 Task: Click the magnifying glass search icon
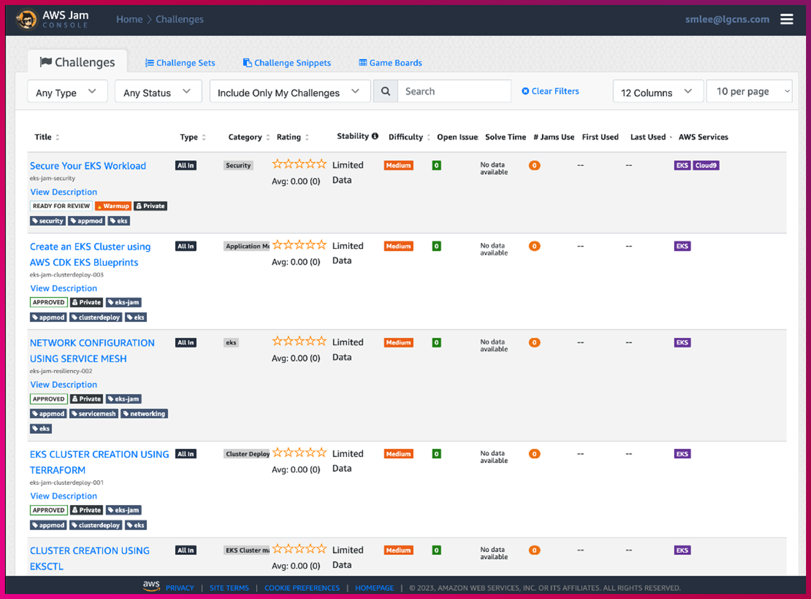(386, 92)
